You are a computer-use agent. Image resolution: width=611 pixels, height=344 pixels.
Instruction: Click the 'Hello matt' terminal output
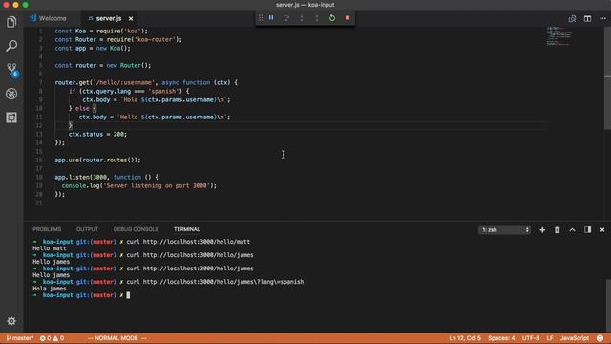coord(50,248)
